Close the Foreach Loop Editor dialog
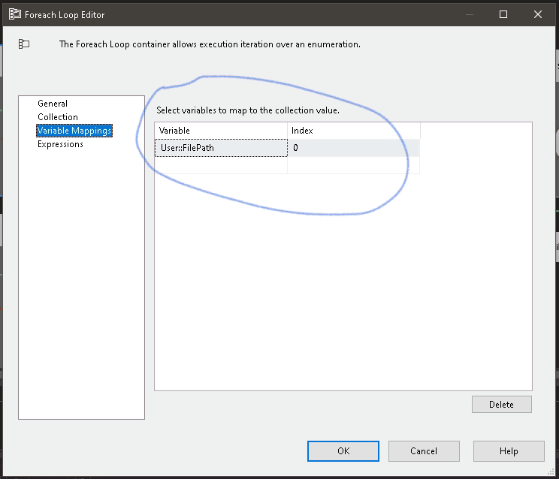Image resolution: width=559 pixels, height=479 pixels. [x=539, y=14]
